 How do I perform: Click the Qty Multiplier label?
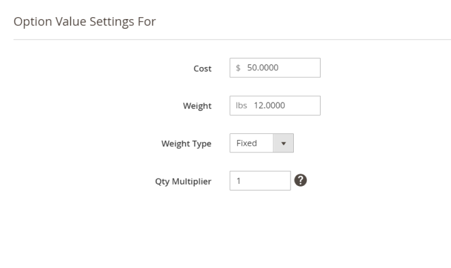click(x=183, y=182)
